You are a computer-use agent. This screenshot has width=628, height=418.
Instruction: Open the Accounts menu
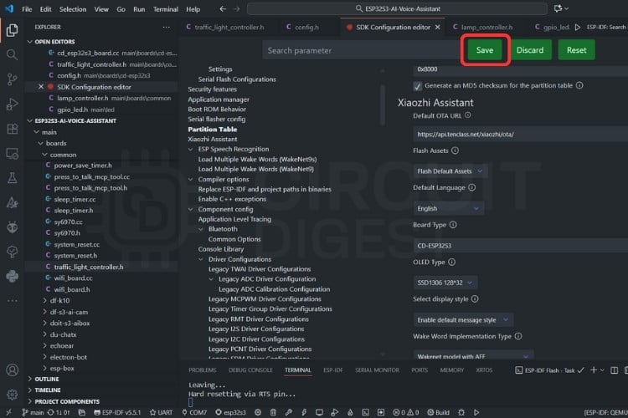click(x=12, y=370)
